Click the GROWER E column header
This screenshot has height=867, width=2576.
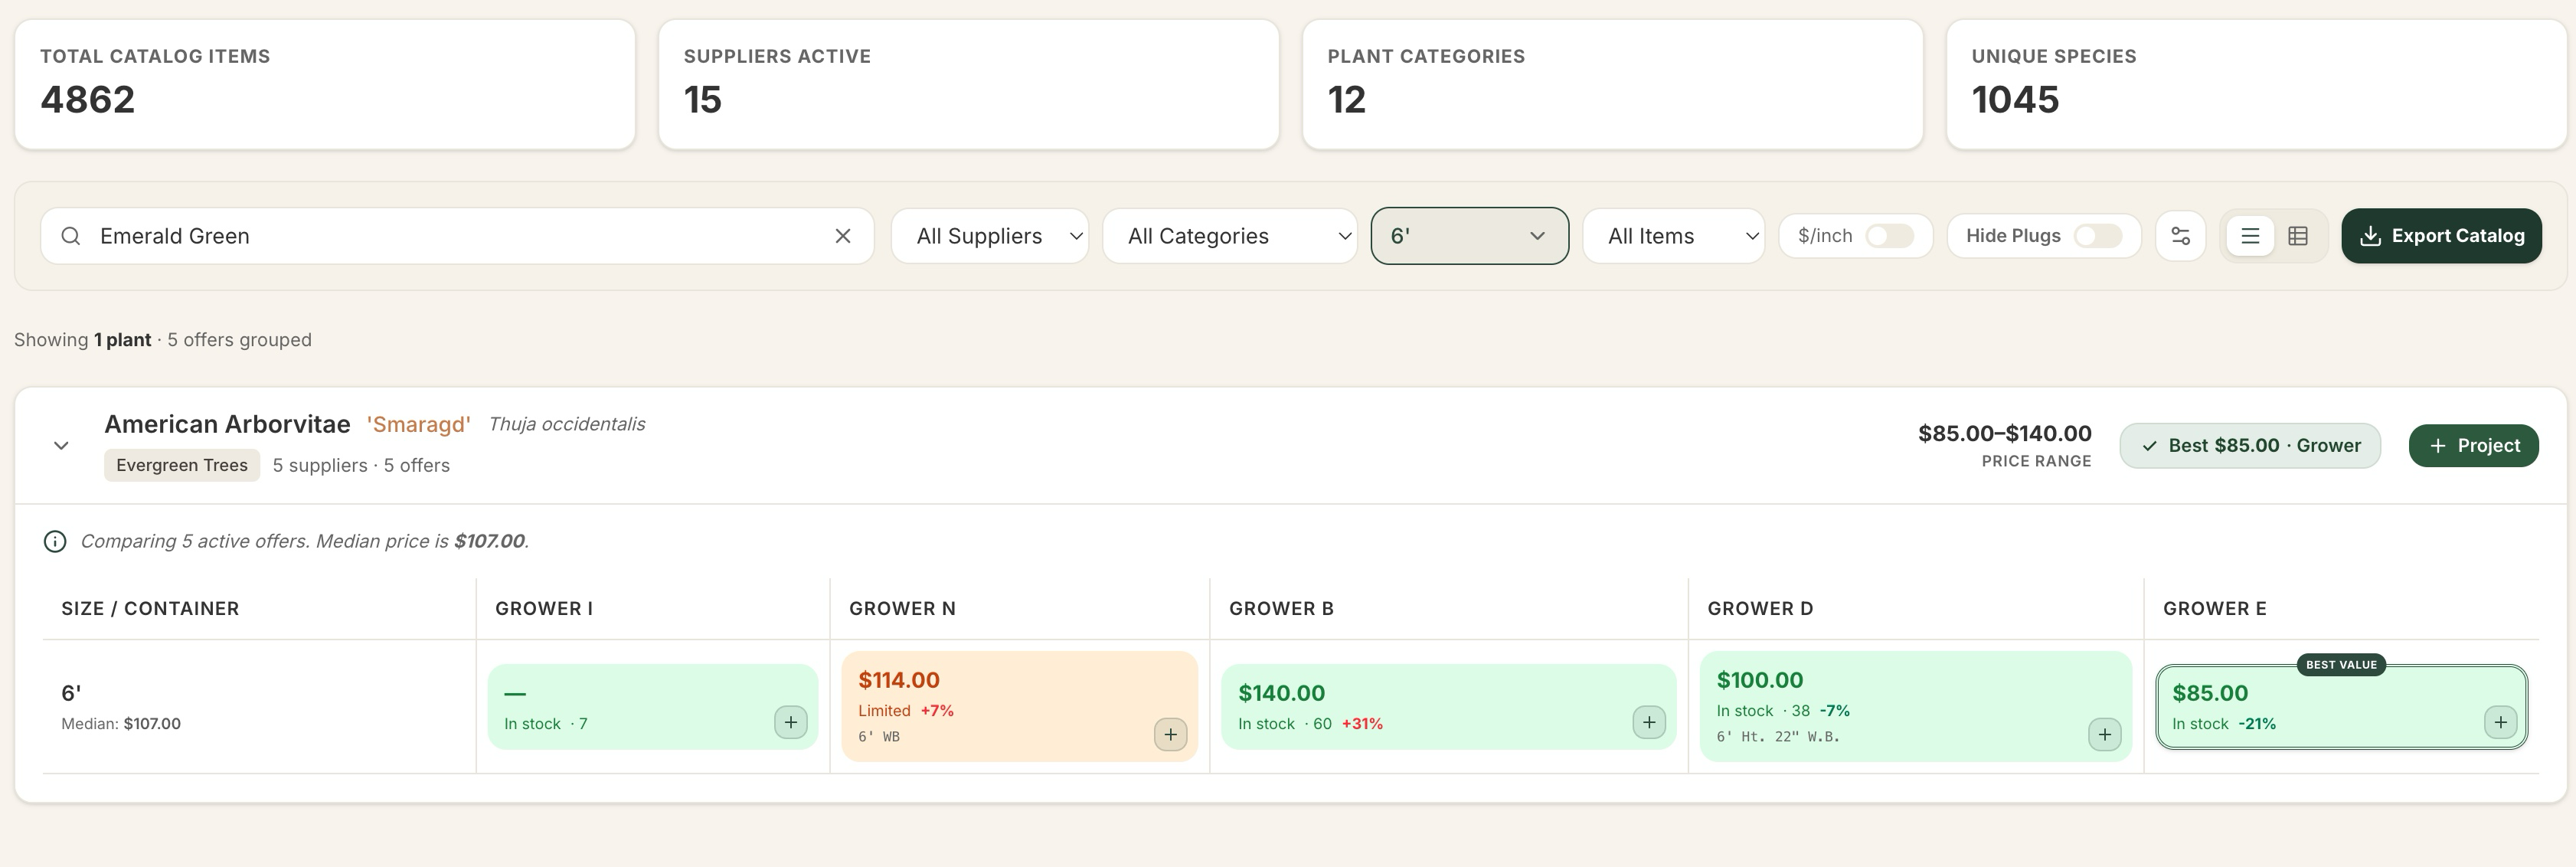pos(2215,609)
